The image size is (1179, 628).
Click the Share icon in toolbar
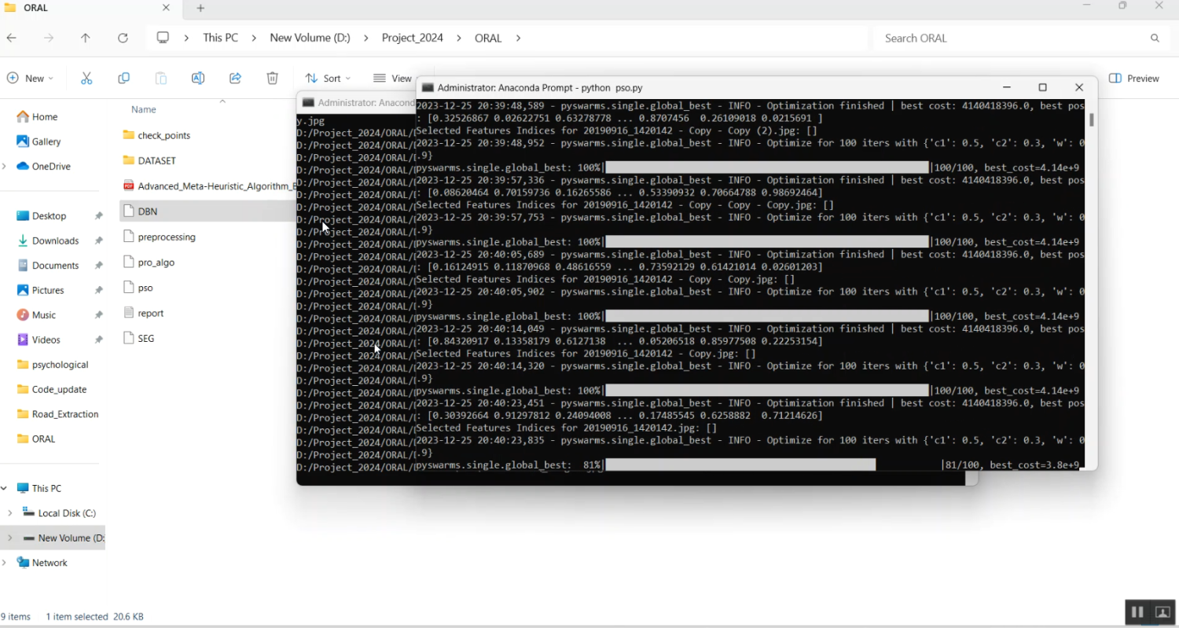coord(235,79)
